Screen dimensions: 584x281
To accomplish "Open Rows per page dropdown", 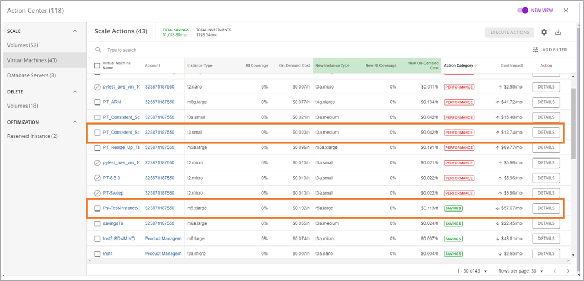I will click(542, 271).
